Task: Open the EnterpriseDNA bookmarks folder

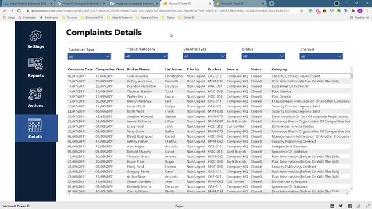Action: click(x=92, y=17)
